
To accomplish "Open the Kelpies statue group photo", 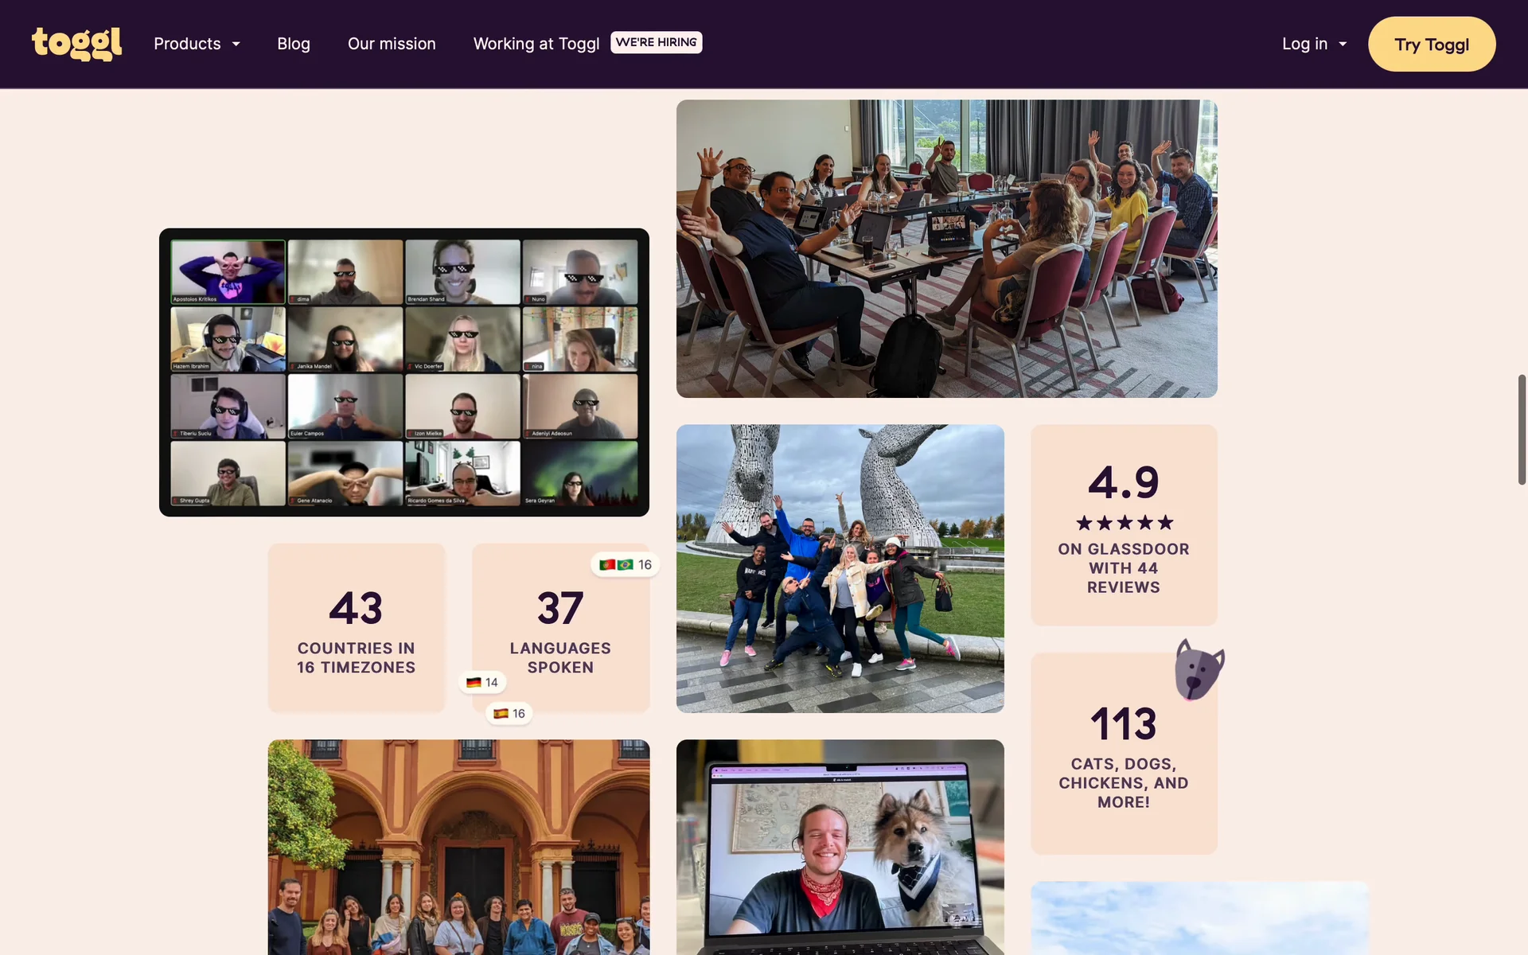I will [x=840, y=568].
